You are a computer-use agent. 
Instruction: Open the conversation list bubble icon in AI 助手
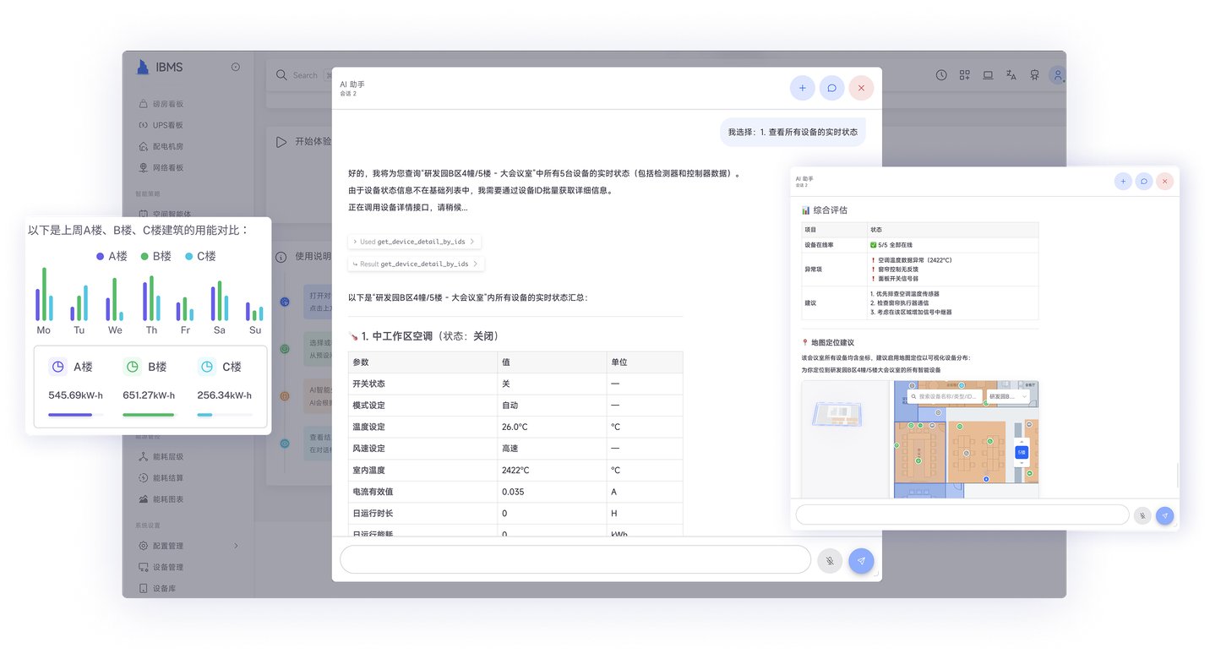point(831,87)
